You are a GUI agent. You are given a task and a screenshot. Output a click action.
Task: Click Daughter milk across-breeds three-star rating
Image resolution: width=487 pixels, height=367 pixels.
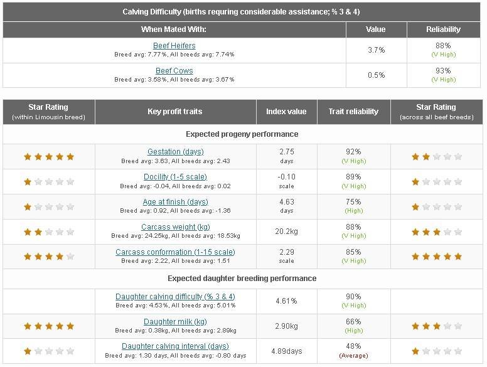(x=436, y=326)
